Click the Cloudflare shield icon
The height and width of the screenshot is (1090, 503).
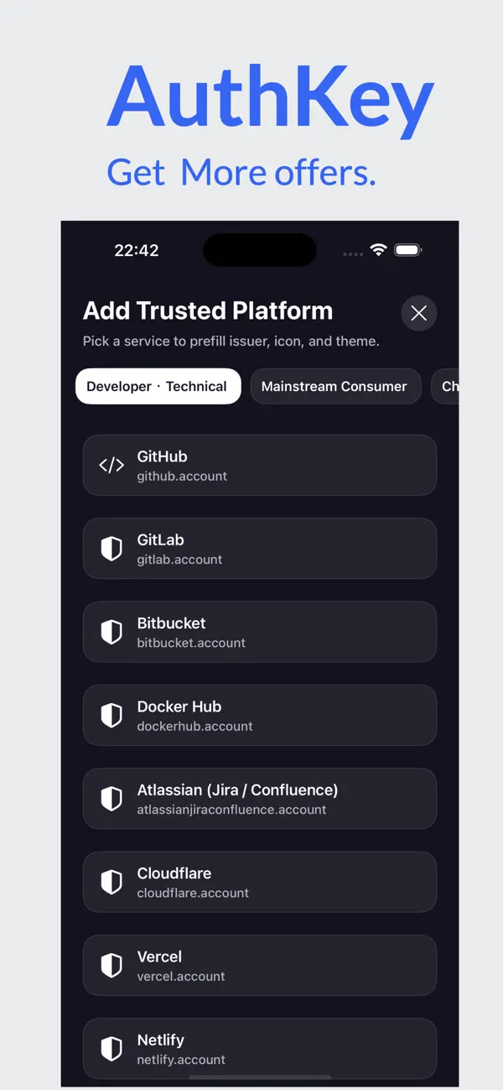pyautogui.click(x=111, y=882)
